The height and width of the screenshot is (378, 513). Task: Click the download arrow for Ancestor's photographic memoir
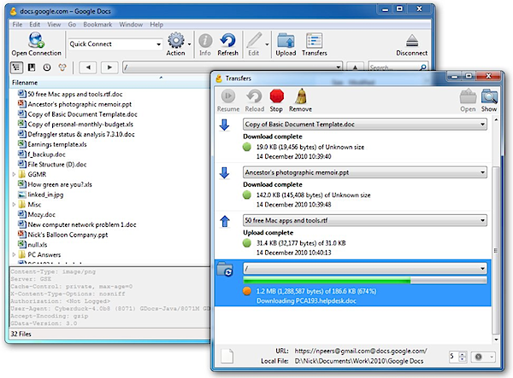tap(224, 173)
